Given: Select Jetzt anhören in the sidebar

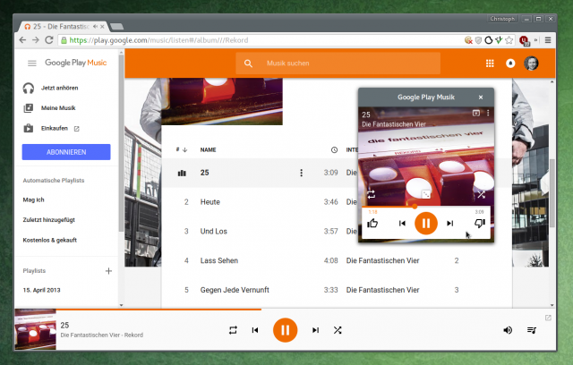Looking at the screenshot, I should pyautogui.click(x=60, y=88).
